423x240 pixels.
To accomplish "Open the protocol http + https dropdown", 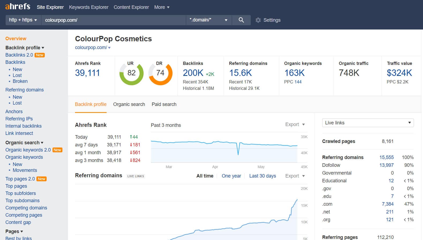I will click(x=23, y=20).
